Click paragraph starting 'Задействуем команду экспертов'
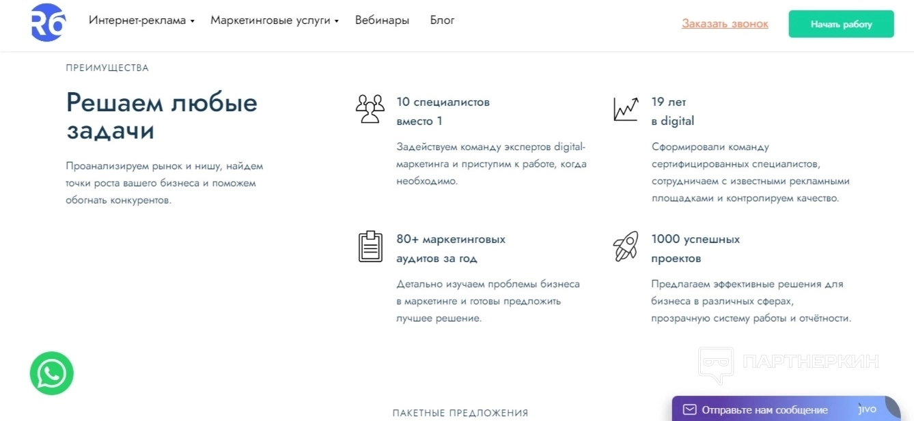This screenshot has width=914, height=421. (x=492, y=164)
